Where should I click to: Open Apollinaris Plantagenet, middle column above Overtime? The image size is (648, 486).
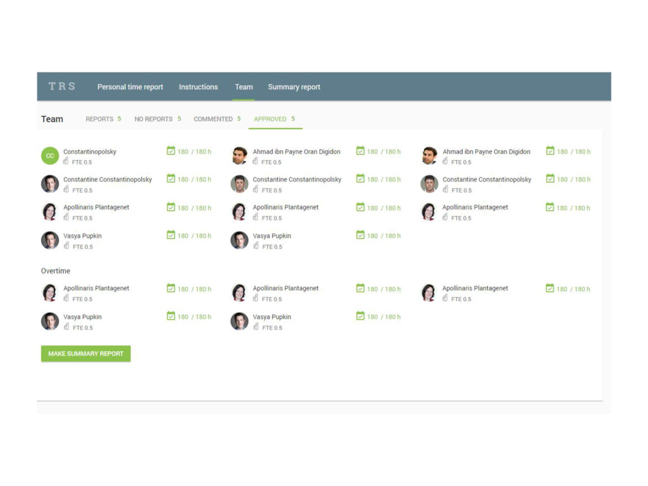tap(285, 207)
